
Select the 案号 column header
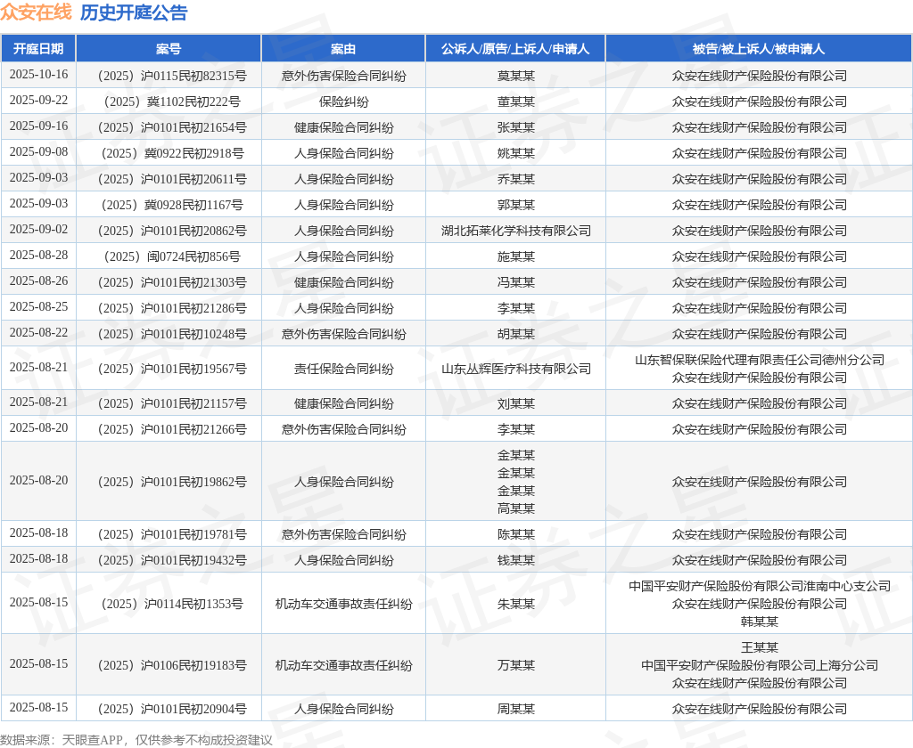pyautogui.click(x=169, y=49)
